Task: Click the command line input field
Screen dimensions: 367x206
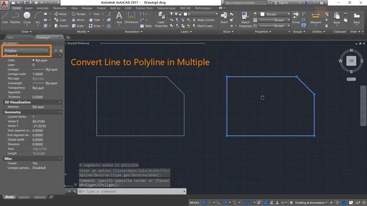Action: click(x=132, y=192)
